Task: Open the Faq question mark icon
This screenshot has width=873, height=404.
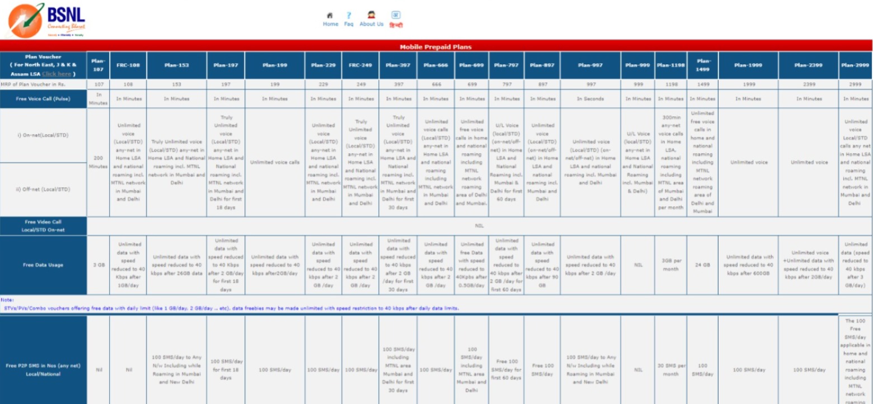Action: click(x=349, y=16)
